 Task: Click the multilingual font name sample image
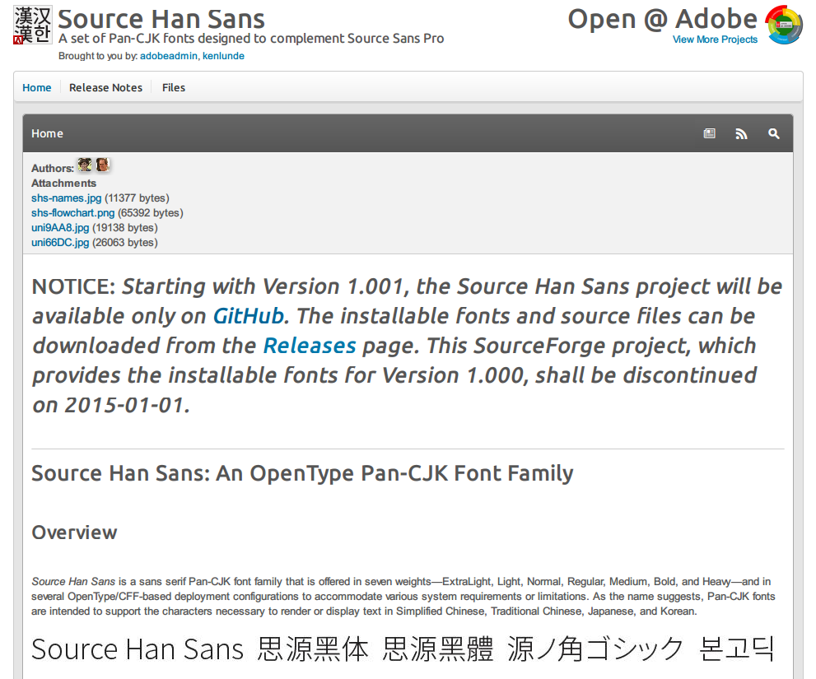click(x=403, y=649)
